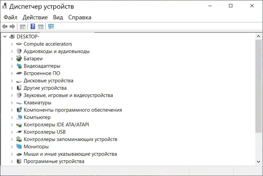Image resolution: width=263 pixels, height=176 pixels.
Task: Click the Контроллеры IDE ATA/ATAPI icon
Action: pos(19,125)
